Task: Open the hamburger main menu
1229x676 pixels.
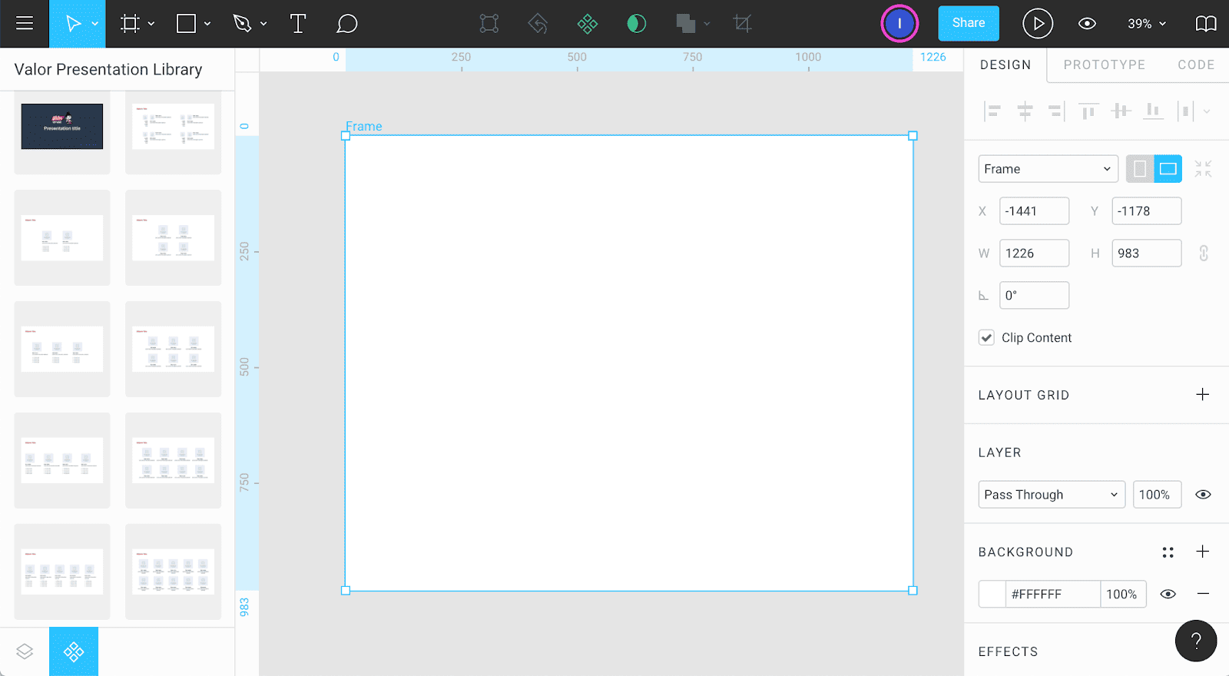Action: 25,24
